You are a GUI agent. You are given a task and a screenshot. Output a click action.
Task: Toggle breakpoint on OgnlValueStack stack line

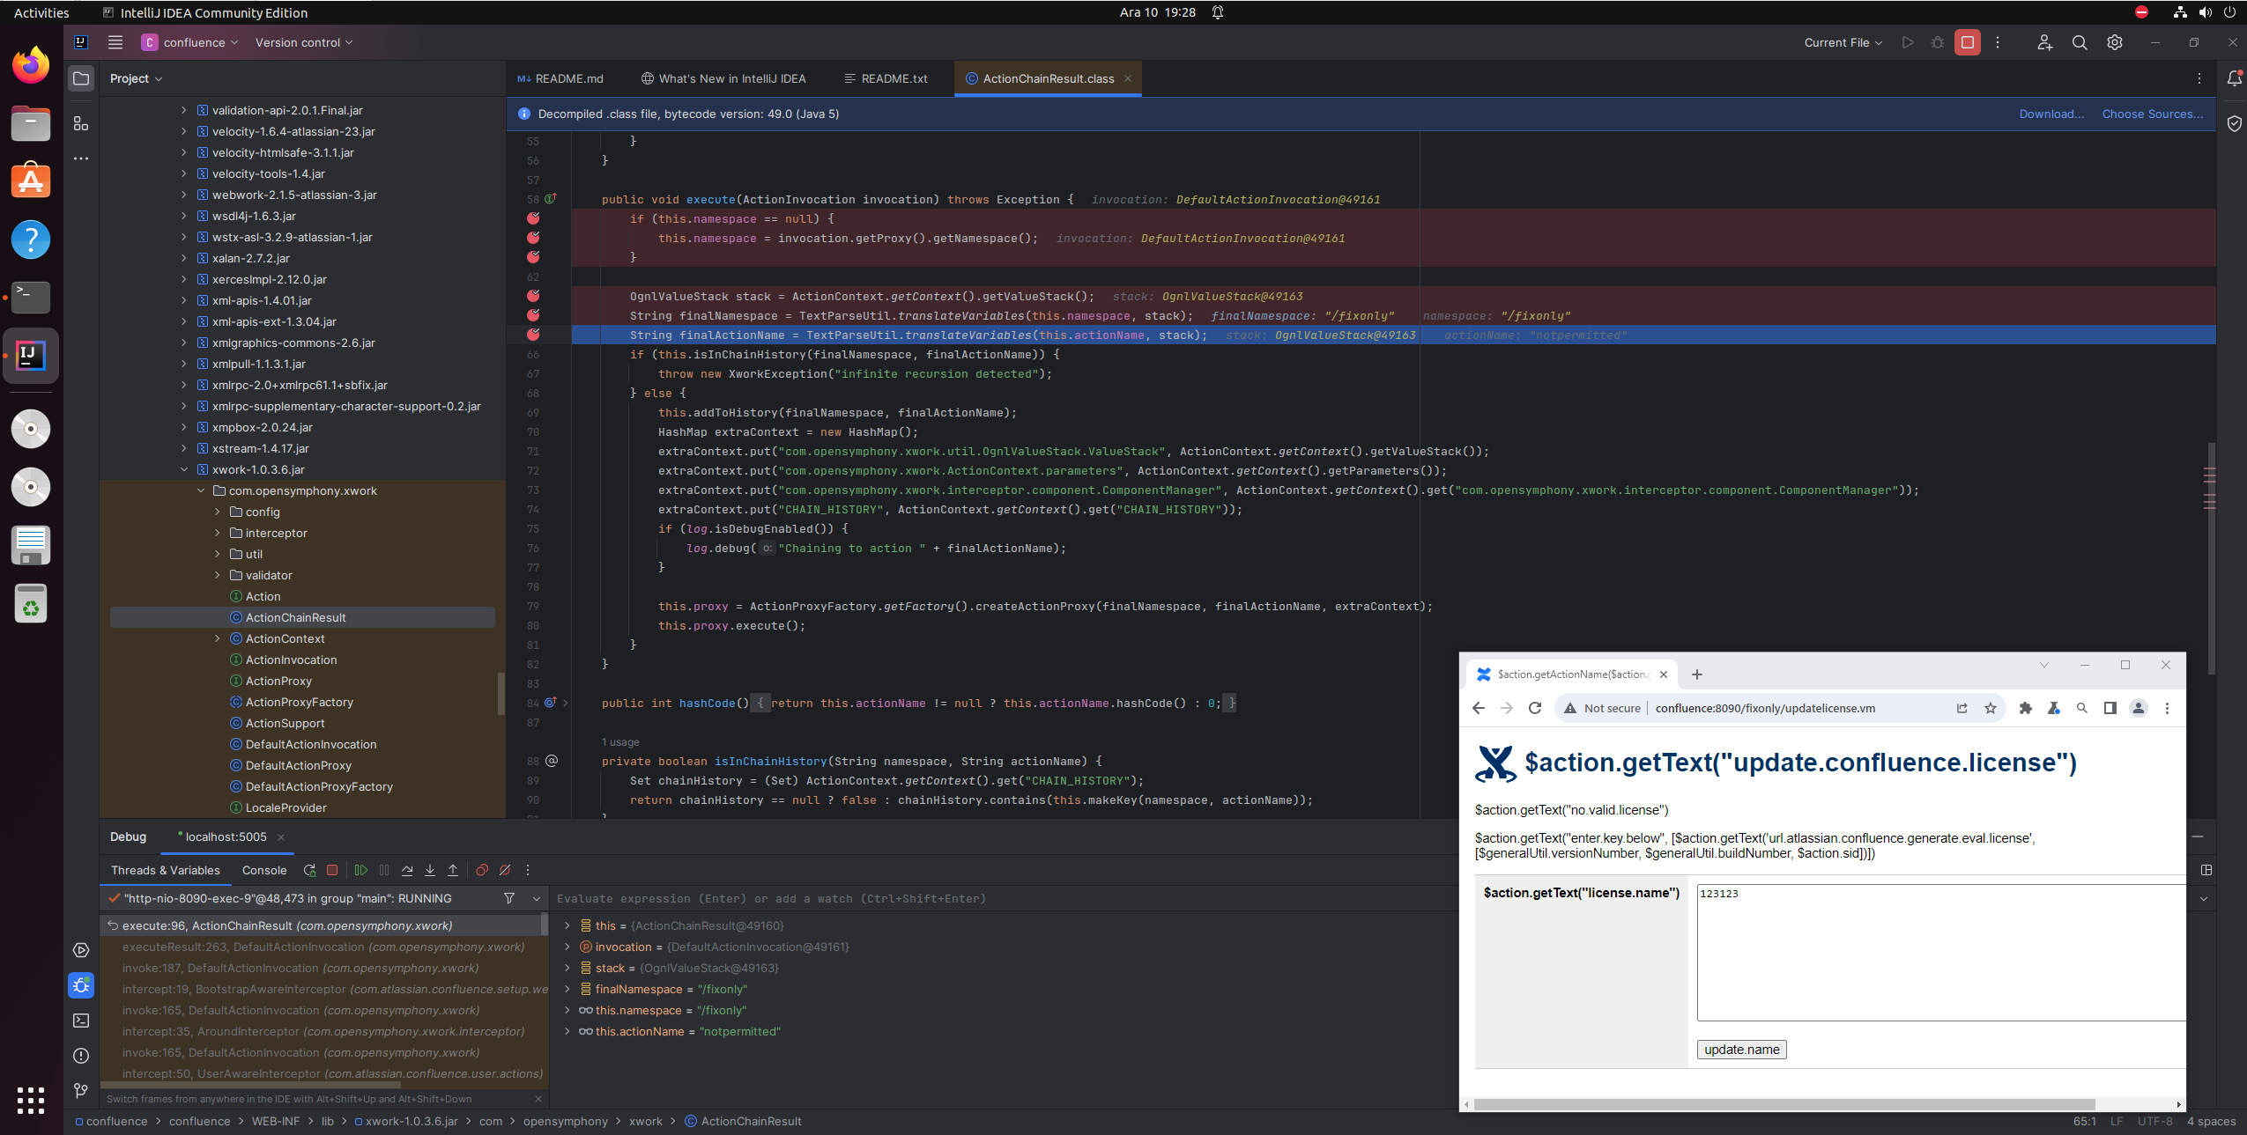click(533, 296)
